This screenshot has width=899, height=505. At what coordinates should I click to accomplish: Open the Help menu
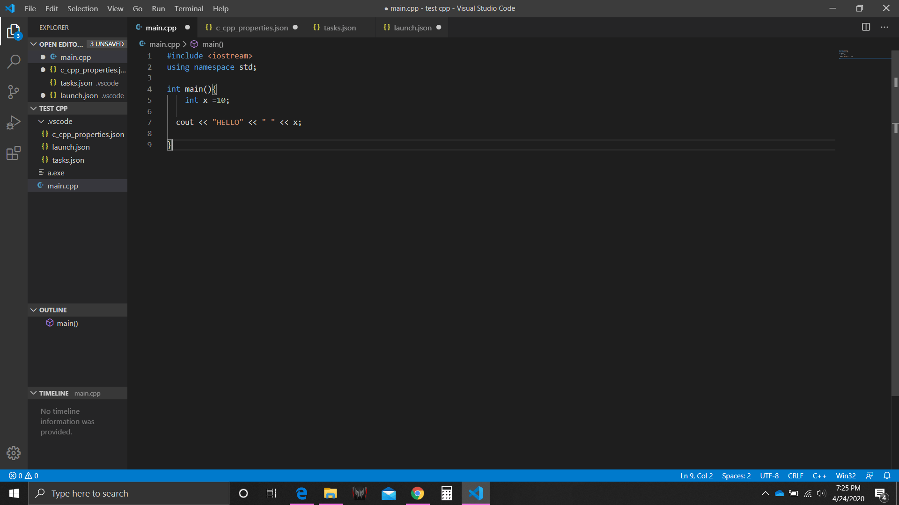221,8
